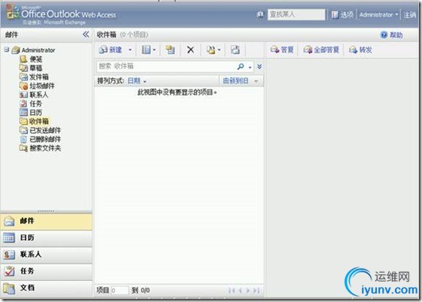The height and width of the screenshot is (302, 422).
Task: Switch to Documents module (文档)
Action: click(x=47, y=288)
